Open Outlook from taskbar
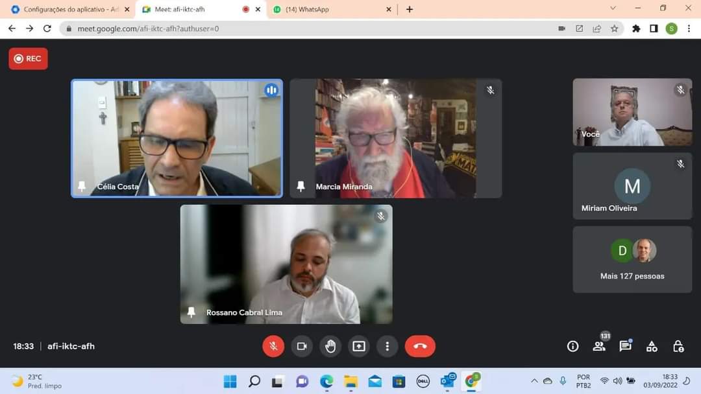 pyautogui.click(x=447, y=380)
